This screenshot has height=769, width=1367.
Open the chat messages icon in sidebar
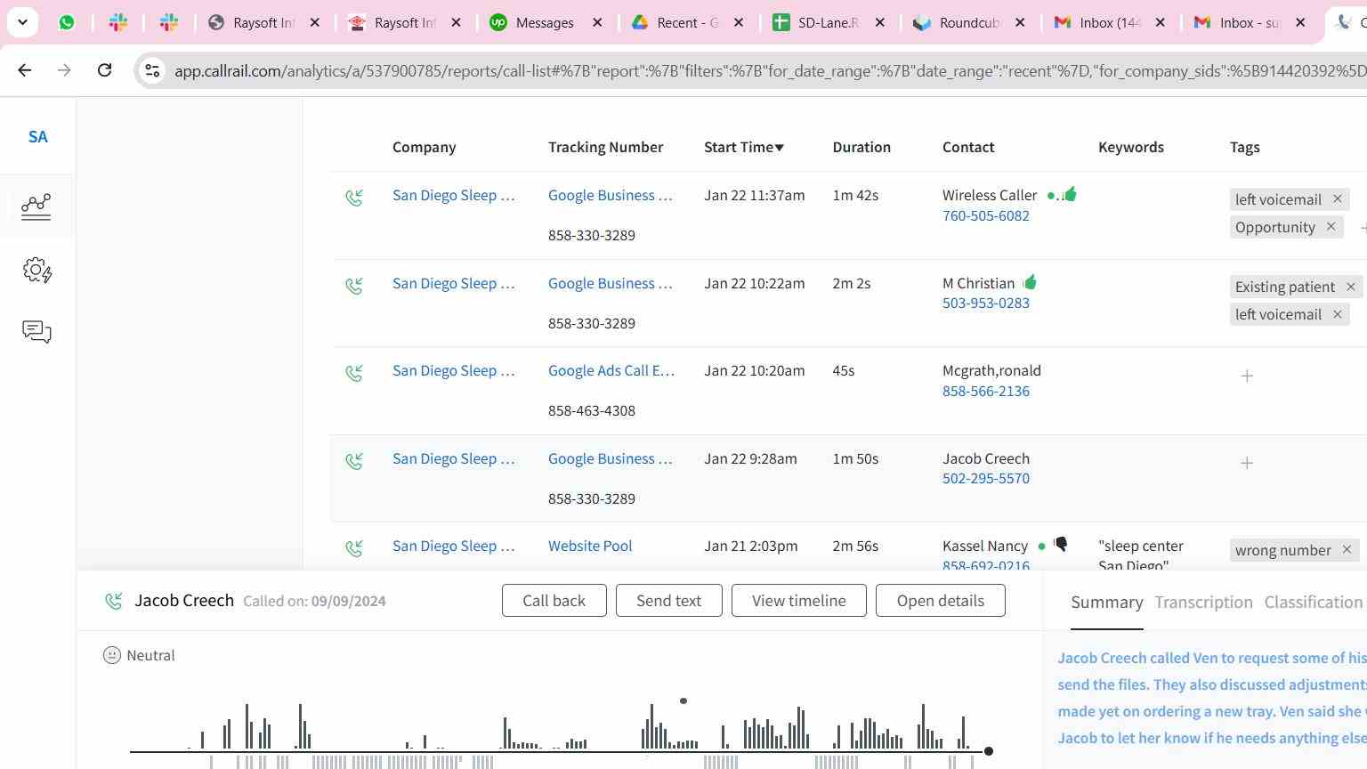point(36,332)
